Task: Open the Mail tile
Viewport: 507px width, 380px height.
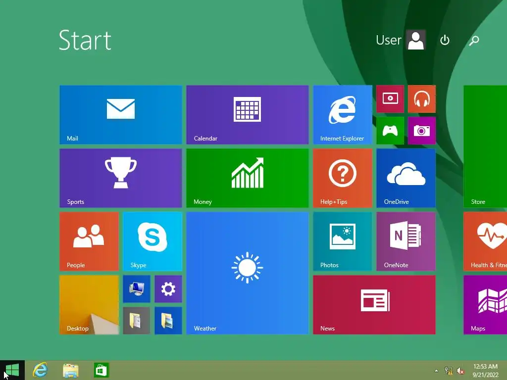Action: [x=121, y=115]
